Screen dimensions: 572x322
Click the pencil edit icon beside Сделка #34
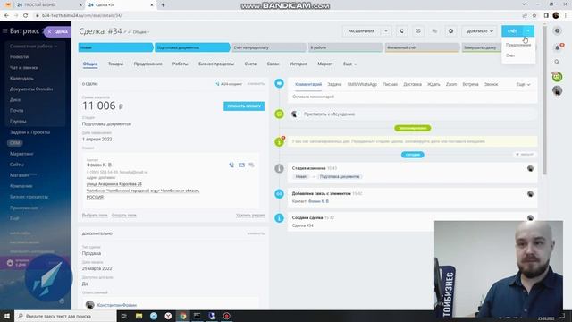(x=125, y=32)
